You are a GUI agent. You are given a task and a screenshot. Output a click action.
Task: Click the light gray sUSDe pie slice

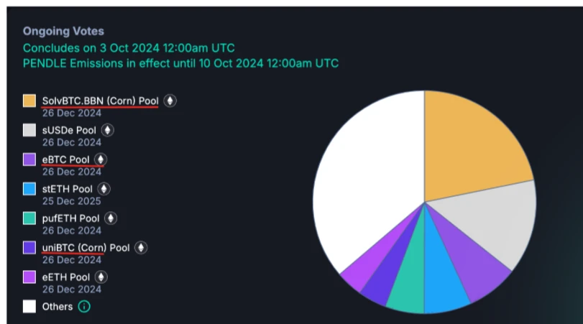pos(496,223)
